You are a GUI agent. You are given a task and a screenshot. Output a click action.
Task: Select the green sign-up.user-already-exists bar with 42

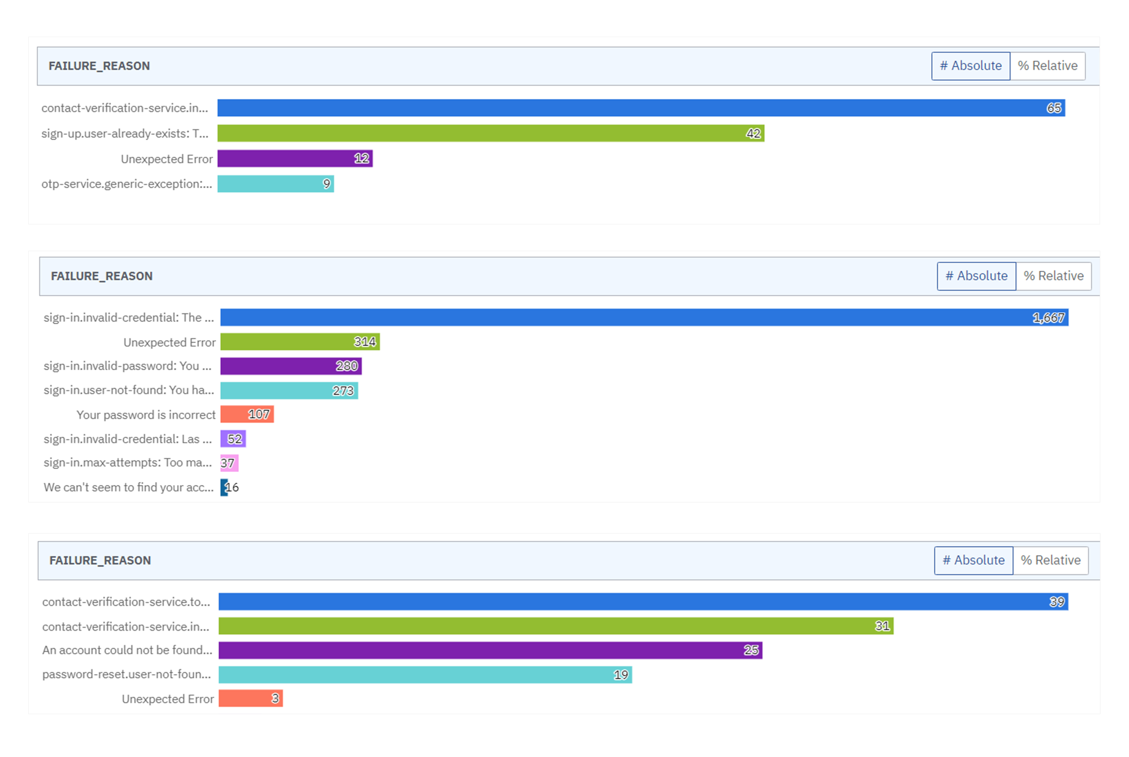click(x=490, y=133)
